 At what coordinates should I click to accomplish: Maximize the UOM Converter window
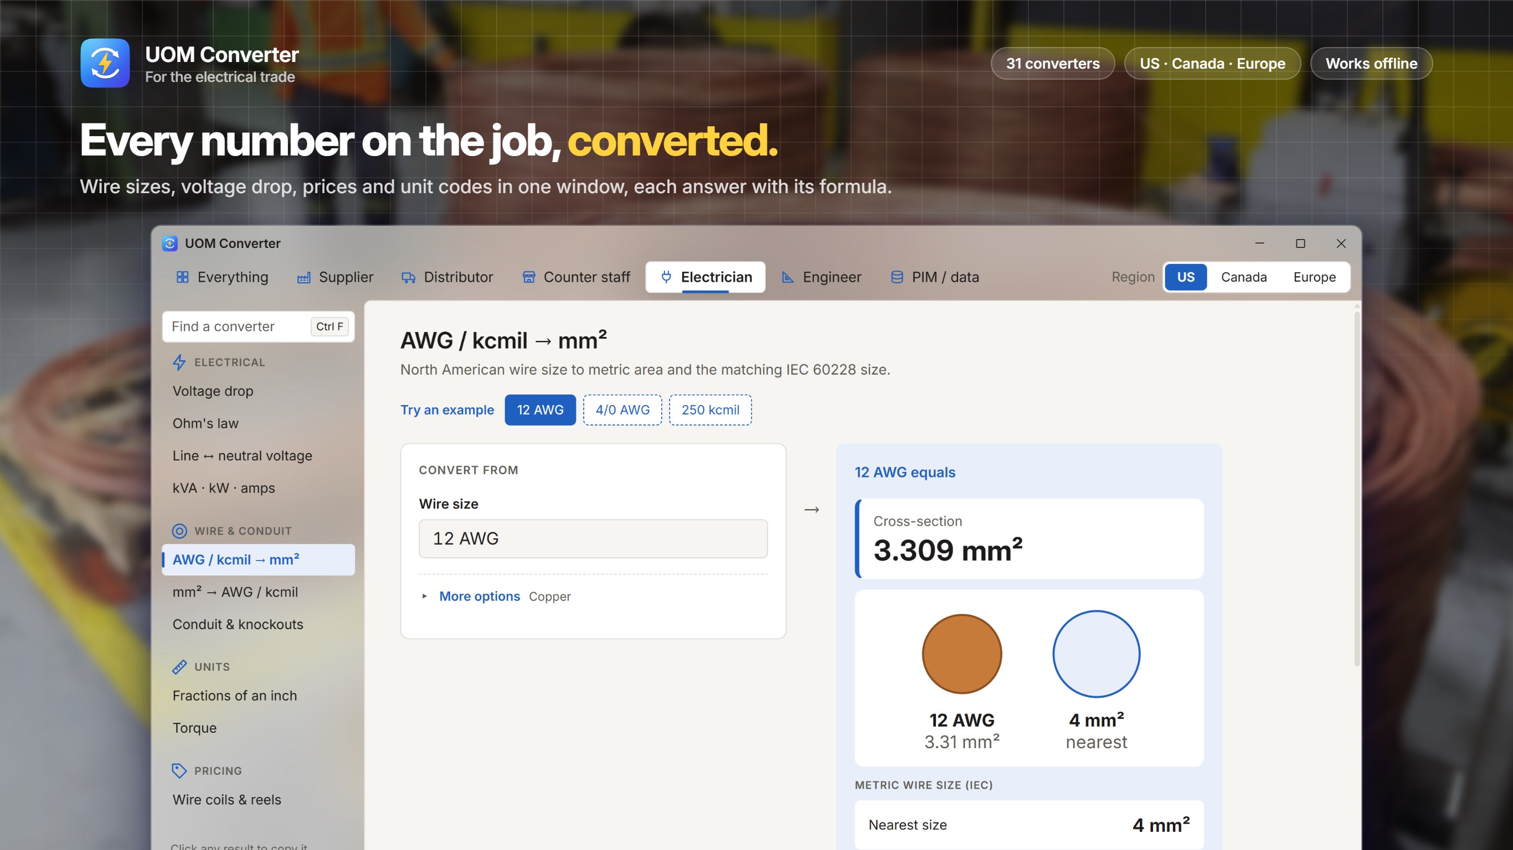pyautogui.click(x=1300, y=243)
